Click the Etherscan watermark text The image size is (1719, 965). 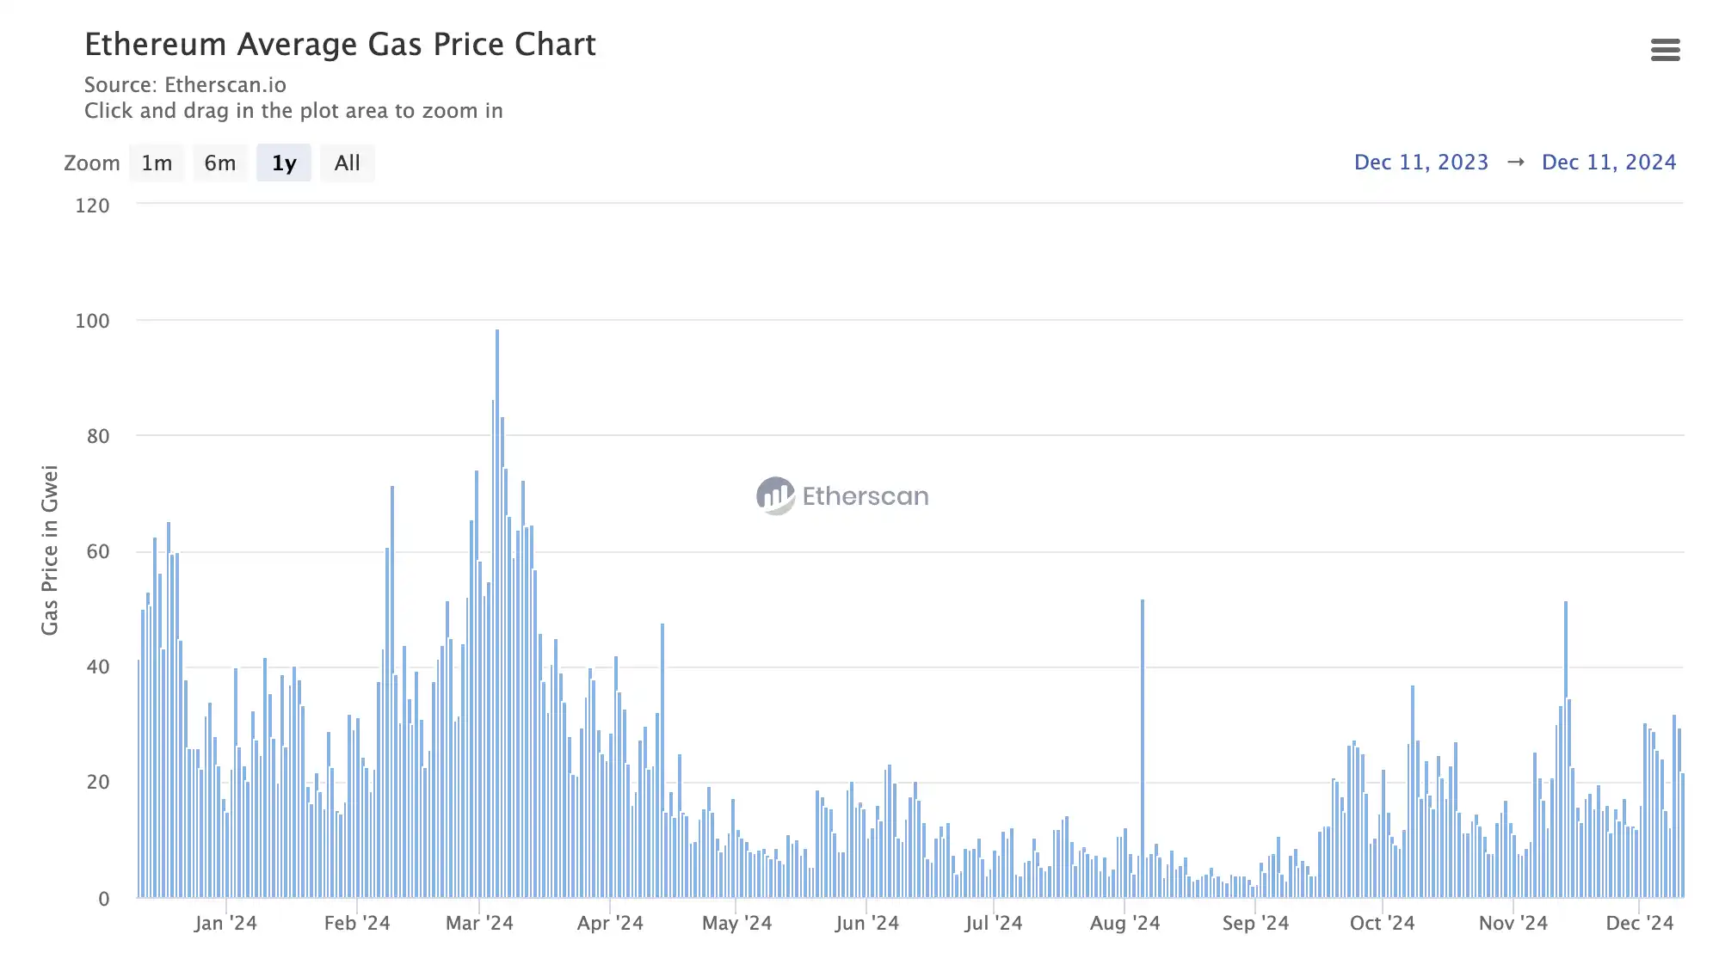point(865,496)
